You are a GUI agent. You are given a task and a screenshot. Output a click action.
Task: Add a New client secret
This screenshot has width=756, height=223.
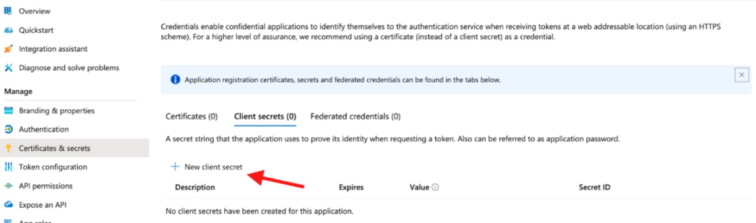tap(207, 167)
